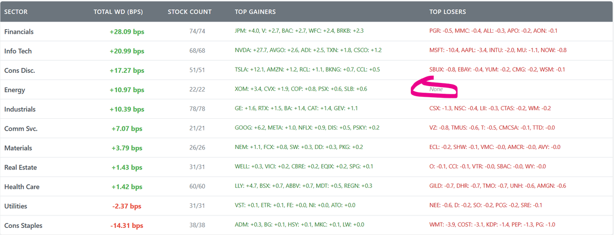Click the losers list starting with WMT: -3.9

click(492, 225)
